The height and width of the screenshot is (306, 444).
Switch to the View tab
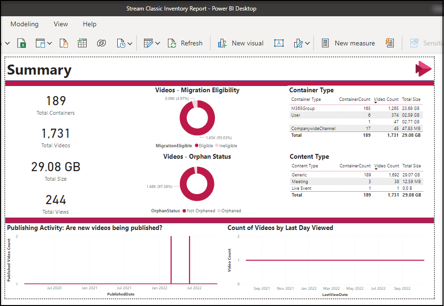point(61,24)
